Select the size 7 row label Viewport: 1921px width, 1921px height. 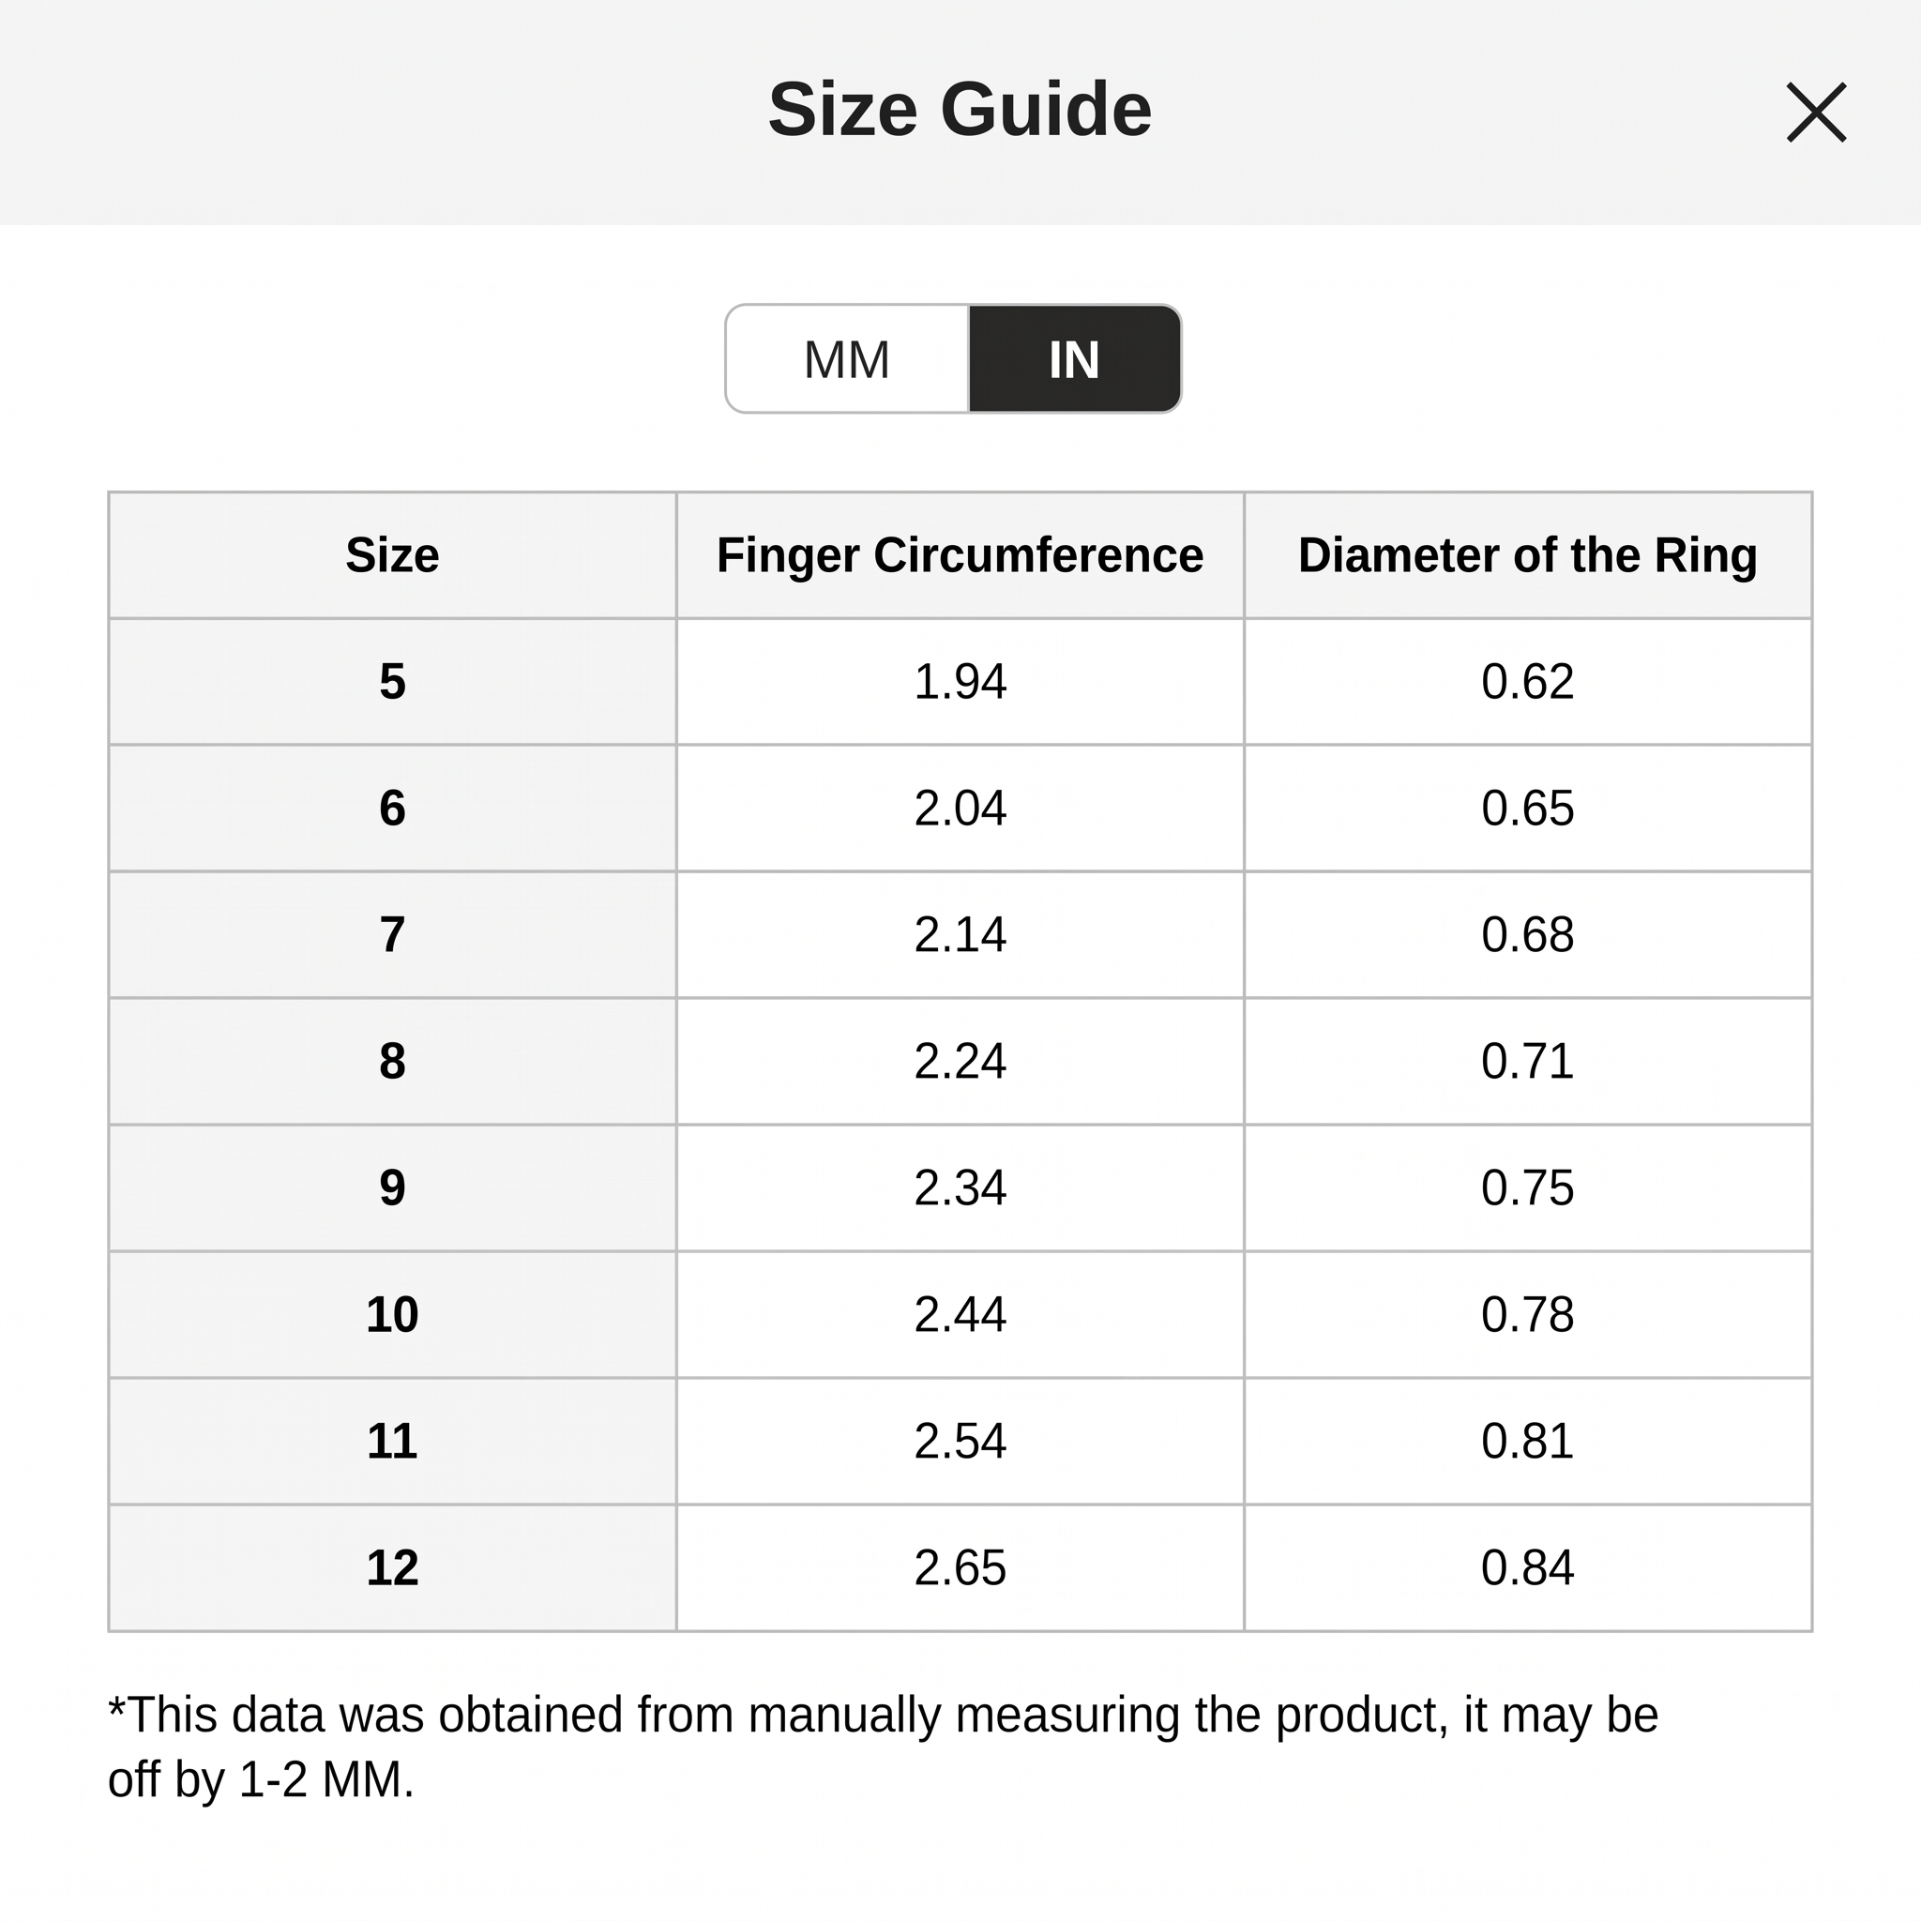pyautogui.click(x=392, y=934)
